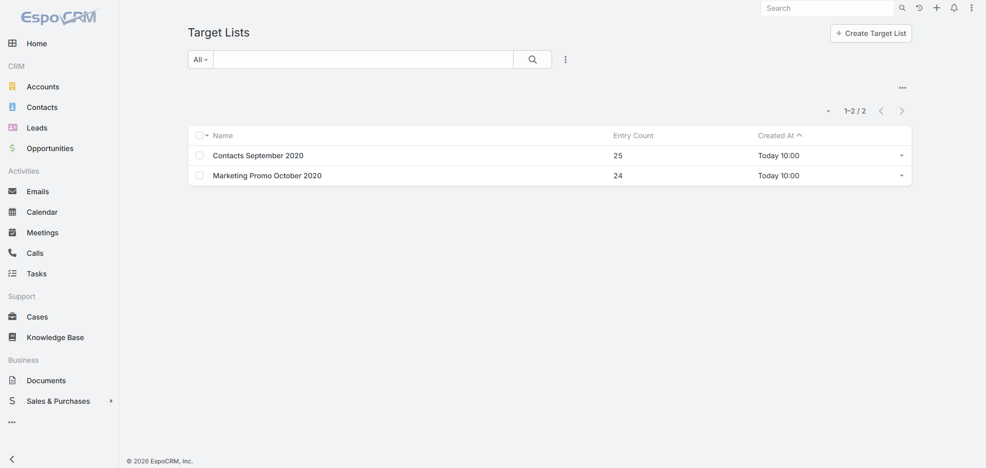This screenshot has width=986, height=468.
Task: Open the Marketing Promo October 2020 link
Action: tap(267, 176)
